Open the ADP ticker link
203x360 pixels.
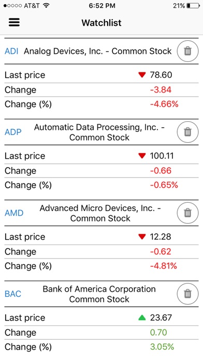(13, 132)
